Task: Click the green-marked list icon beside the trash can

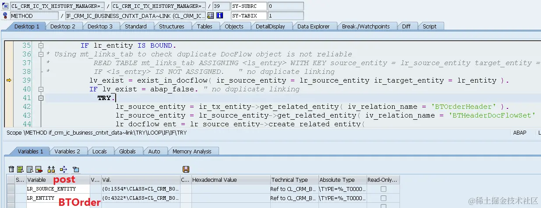Action: tap(21, 169)
